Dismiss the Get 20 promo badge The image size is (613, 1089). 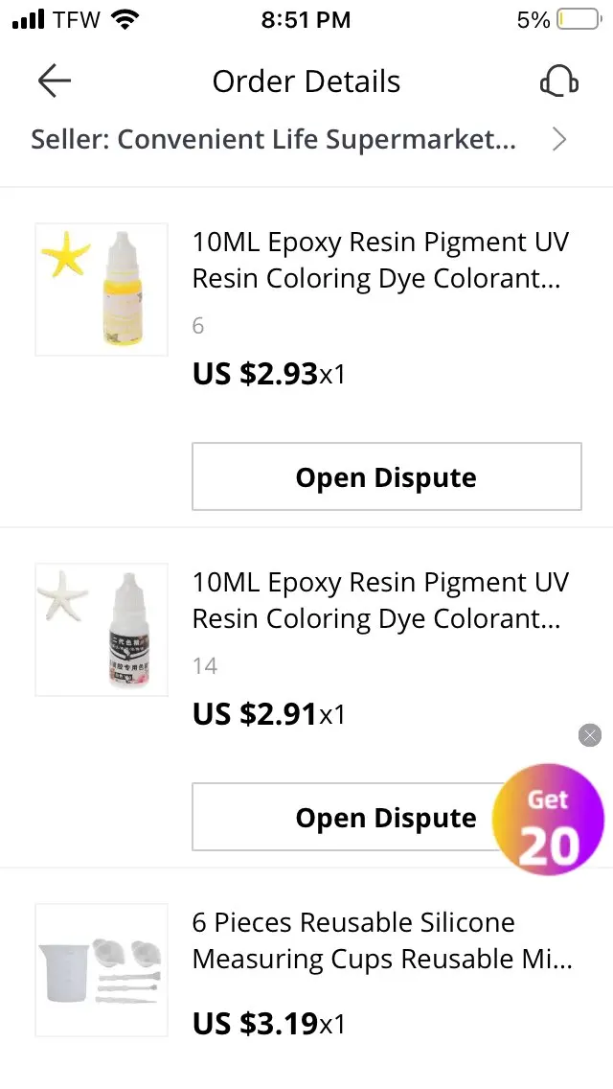(590, 735)
